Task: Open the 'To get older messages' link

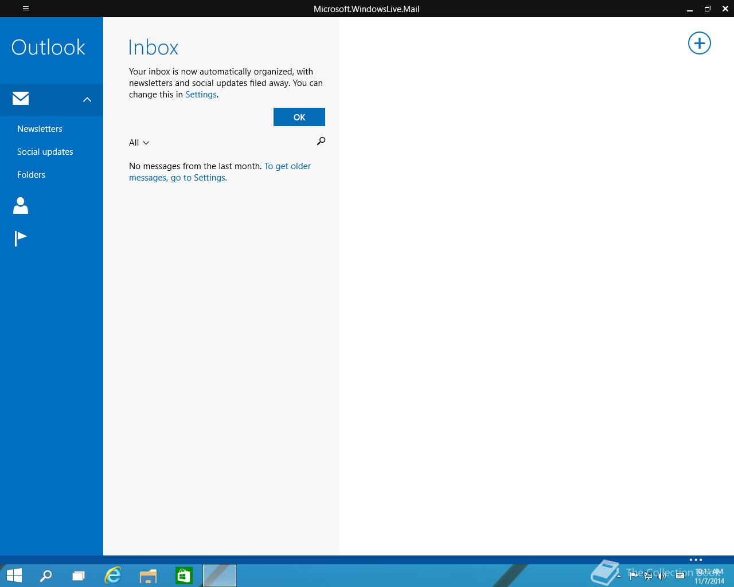Action: coord(220,172)
